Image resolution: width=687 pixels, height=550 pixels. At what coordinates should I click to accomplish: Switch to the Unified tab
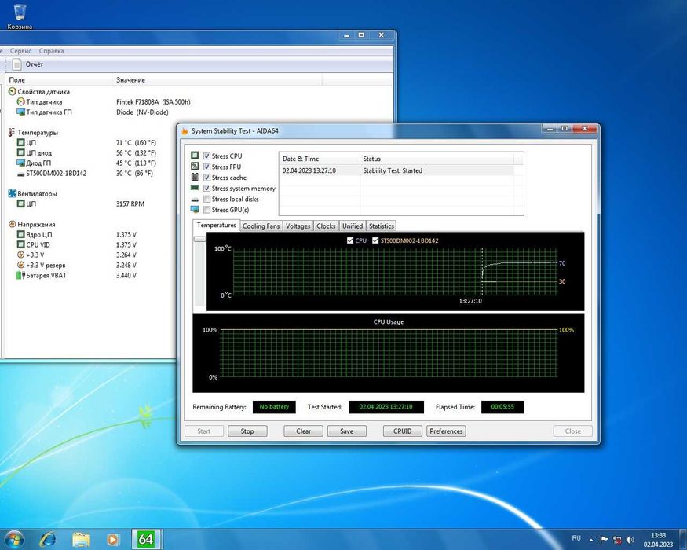(x=353, y=225)
